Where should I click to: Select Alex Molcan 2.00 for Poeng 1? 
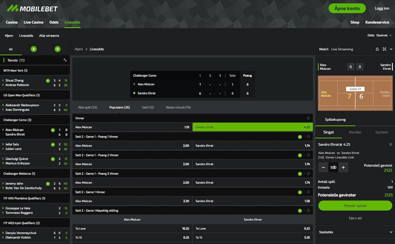point(132,146)
